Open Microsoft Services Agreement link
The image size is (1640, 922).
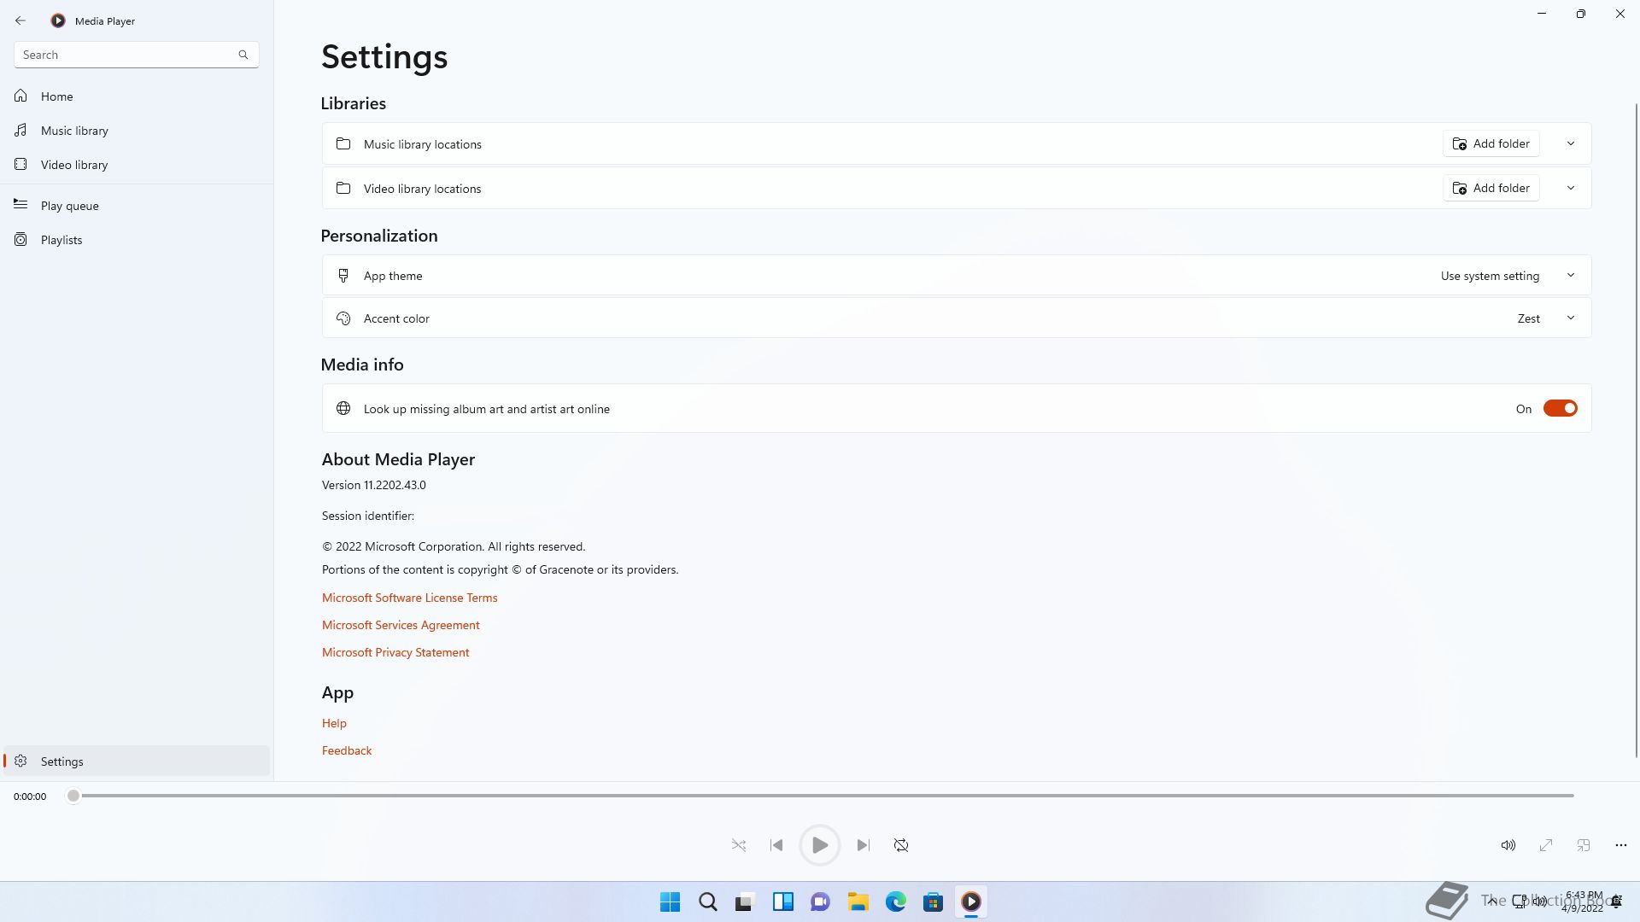(x=401, y=625)
